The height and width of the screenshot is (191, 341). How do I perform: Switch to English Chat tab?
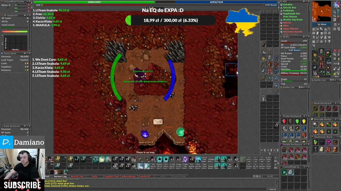click(112, 176)
